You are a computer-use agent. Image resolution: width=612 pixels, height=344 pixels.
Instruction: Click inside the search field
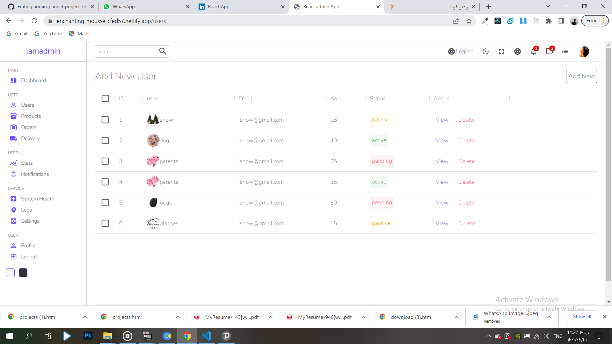click(127, 51)
